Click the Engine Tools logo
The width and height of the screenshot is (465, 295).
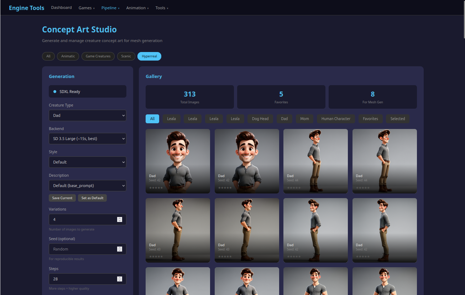(27, 8)
